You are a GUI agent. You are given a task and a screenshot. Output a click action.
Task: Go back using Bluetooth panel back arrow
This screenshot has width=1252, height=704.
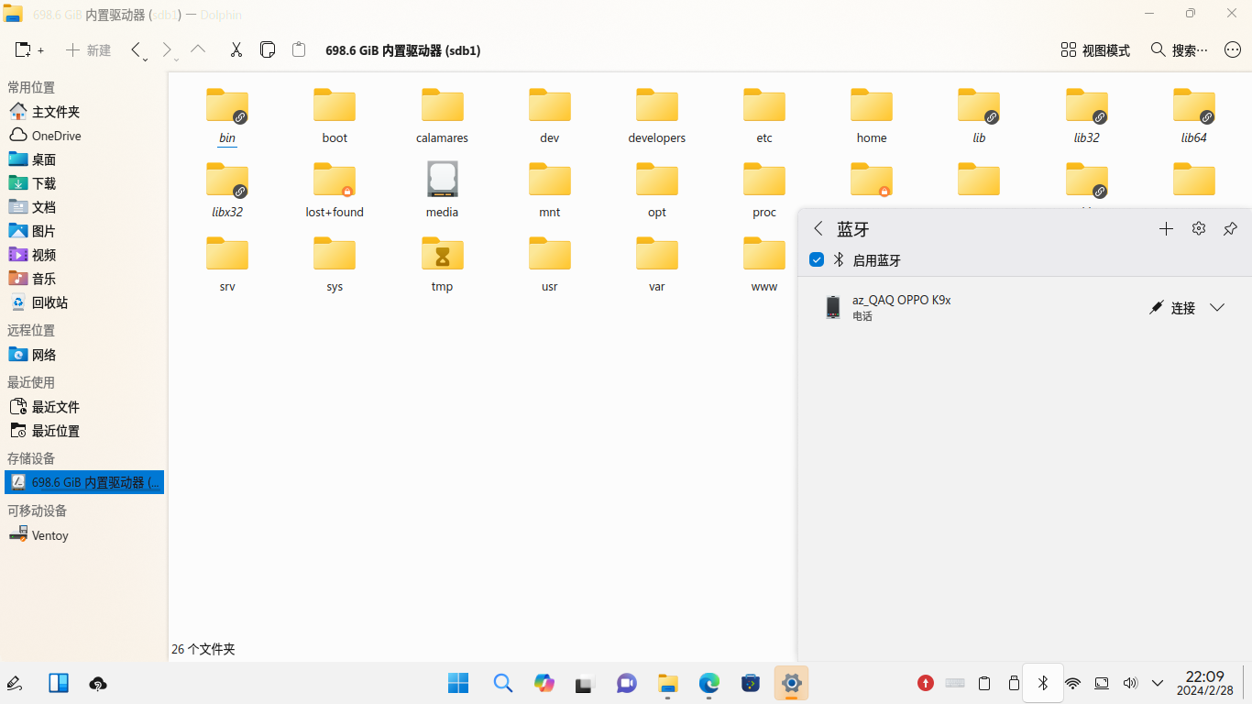click(x=818, y=229)
